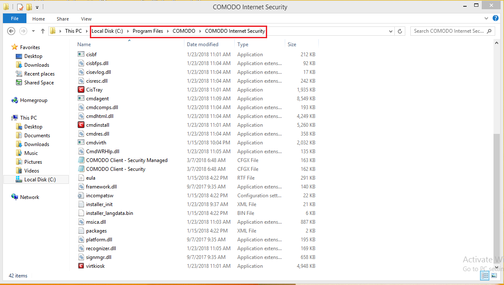The image size is (504, 285).
Task: Click the cisbf application icon
Action: [81, 54]
